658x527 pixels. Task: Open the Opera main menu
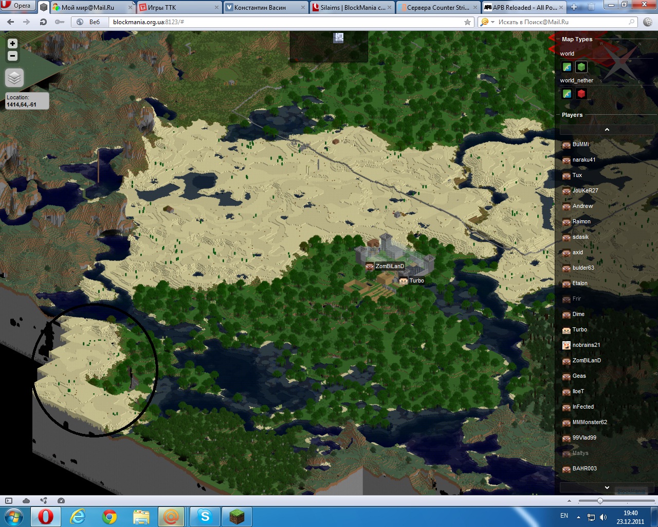coord(17,6)
